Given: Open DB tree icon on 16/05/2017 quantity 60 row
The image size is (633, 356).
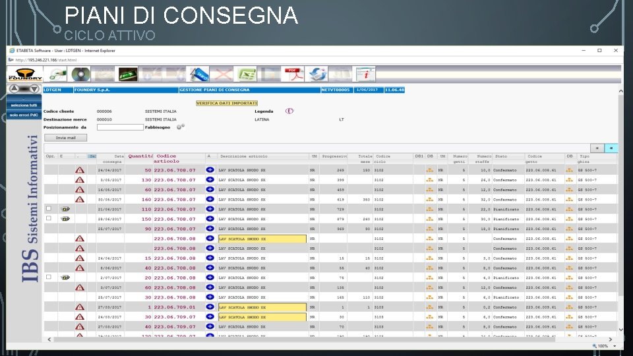Looking at the screenshot, I should pyautogui.click(x=429, y=190).
